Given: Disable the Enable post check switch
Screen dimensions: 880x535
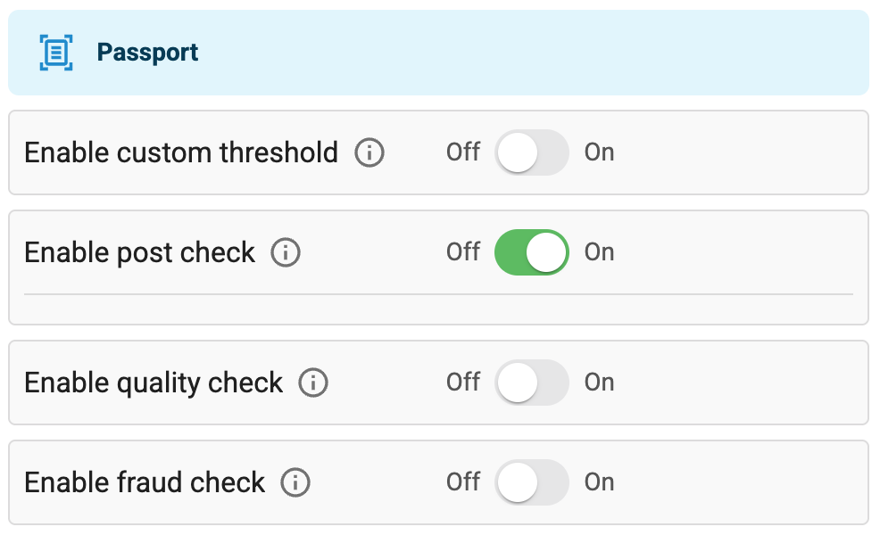Looking at the screenshot, I should 531,252.
